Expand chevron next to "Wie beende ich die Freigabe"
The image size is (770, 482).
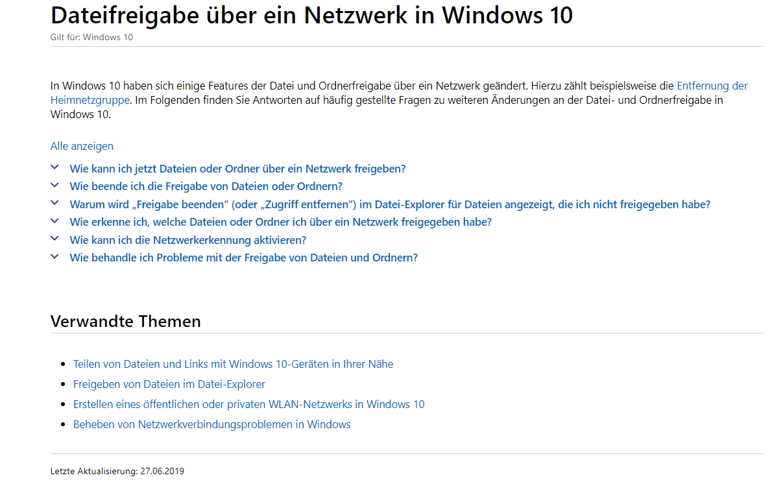[x=54, y=186]
